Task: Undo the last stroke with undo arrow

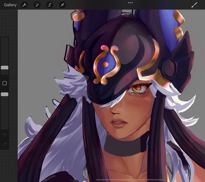Action: tap(5, 135)
